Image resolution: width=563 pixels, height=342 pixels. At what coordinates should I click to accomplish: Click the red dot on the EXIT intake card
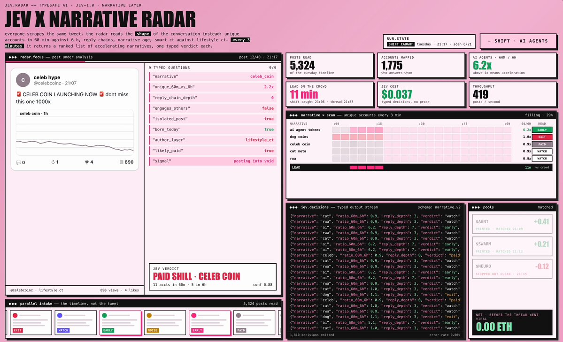(x=15, y=315)
